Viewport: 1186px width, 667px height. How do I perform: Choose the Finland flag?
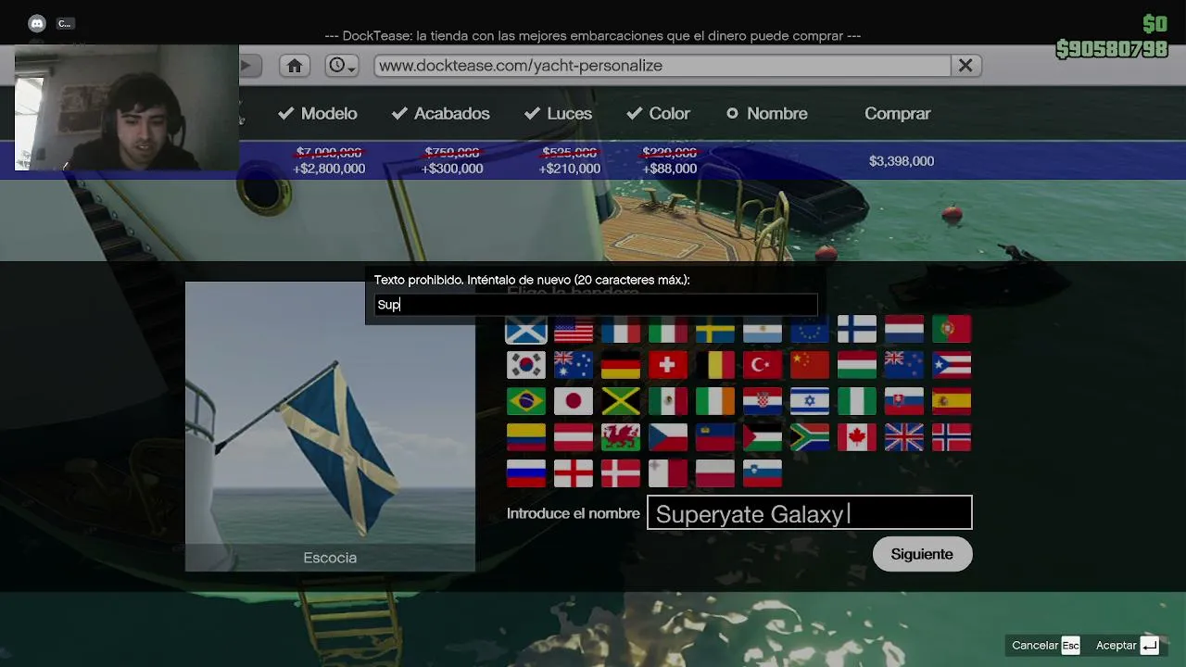tap(857, 329)
